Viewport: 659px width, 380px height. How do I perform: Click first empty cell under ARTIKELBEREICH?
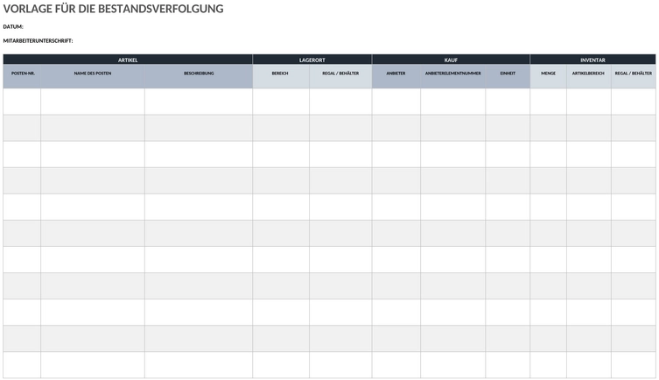coord(589,102)
